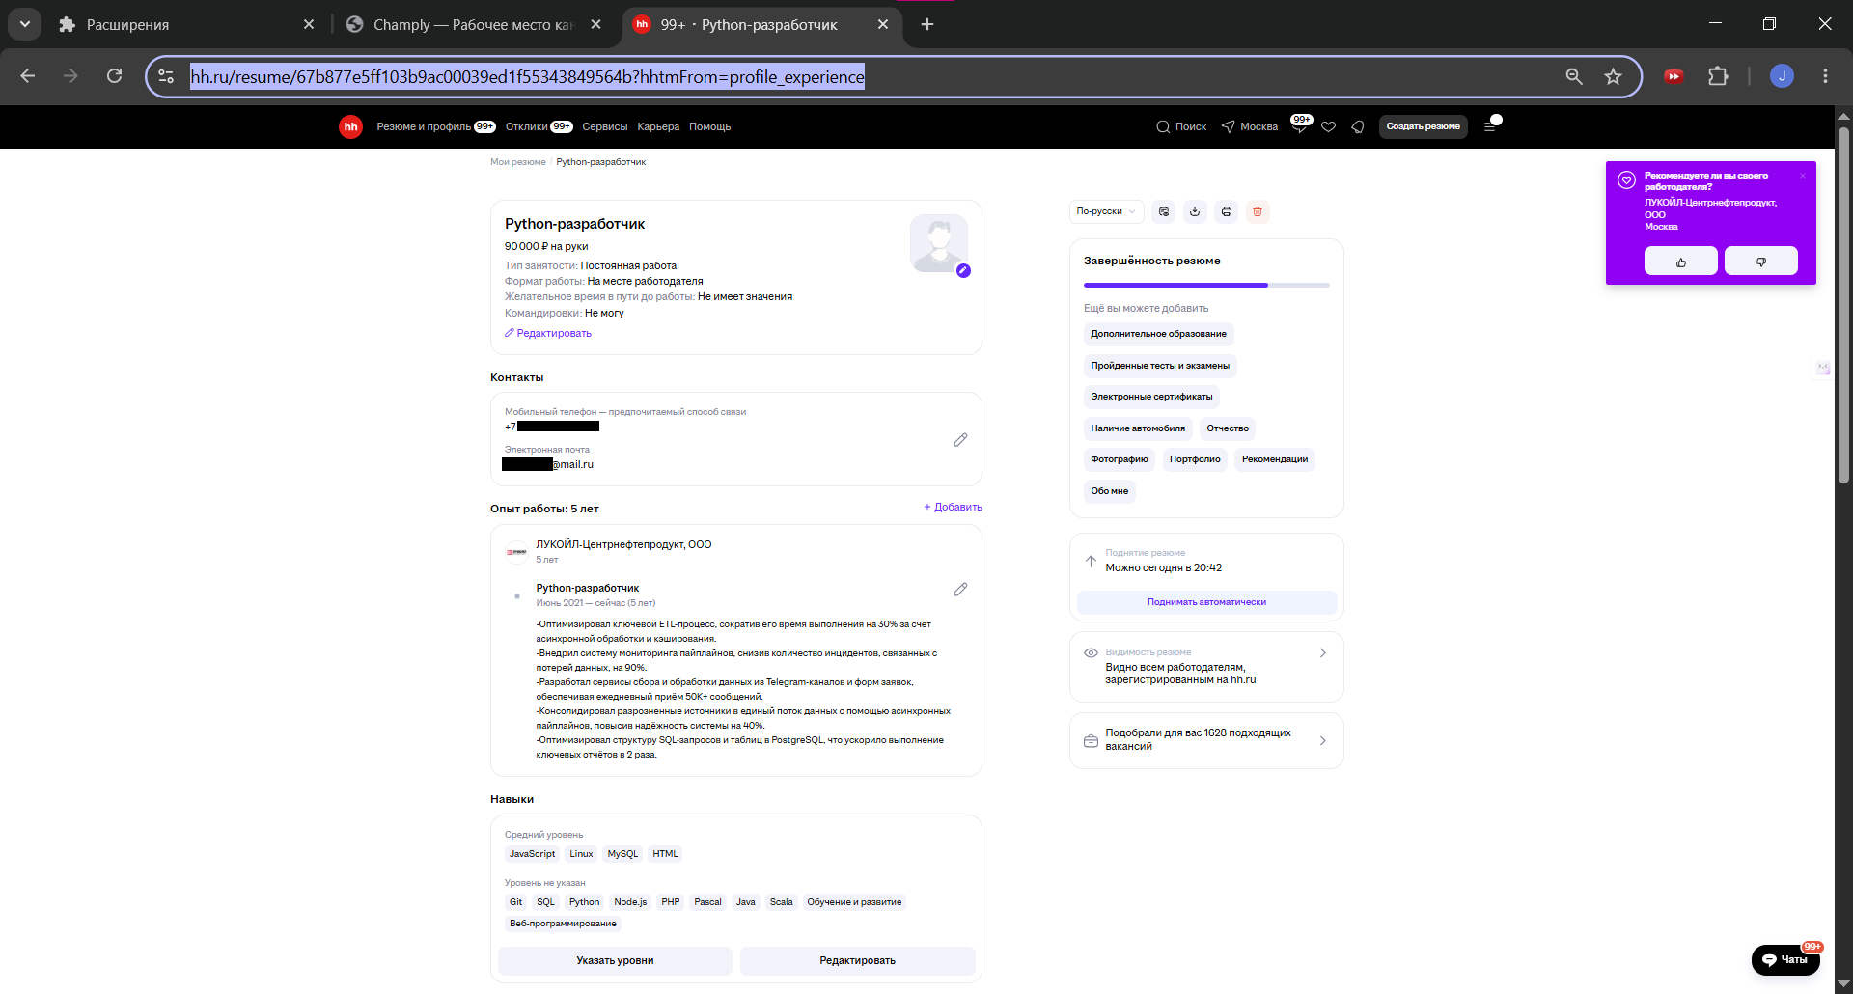Click the resume completeness progress bar

[x=1206, y=285]
